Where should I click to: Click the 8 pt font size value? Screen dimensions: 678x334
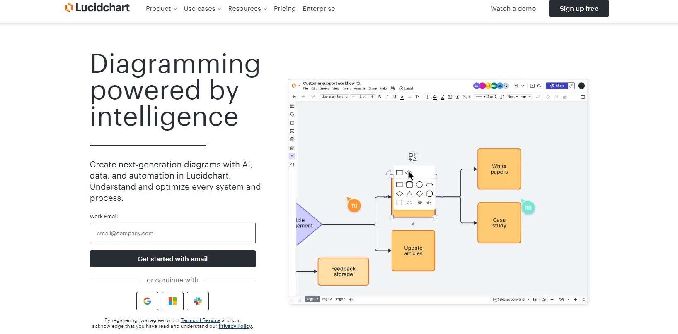point(363,97)
